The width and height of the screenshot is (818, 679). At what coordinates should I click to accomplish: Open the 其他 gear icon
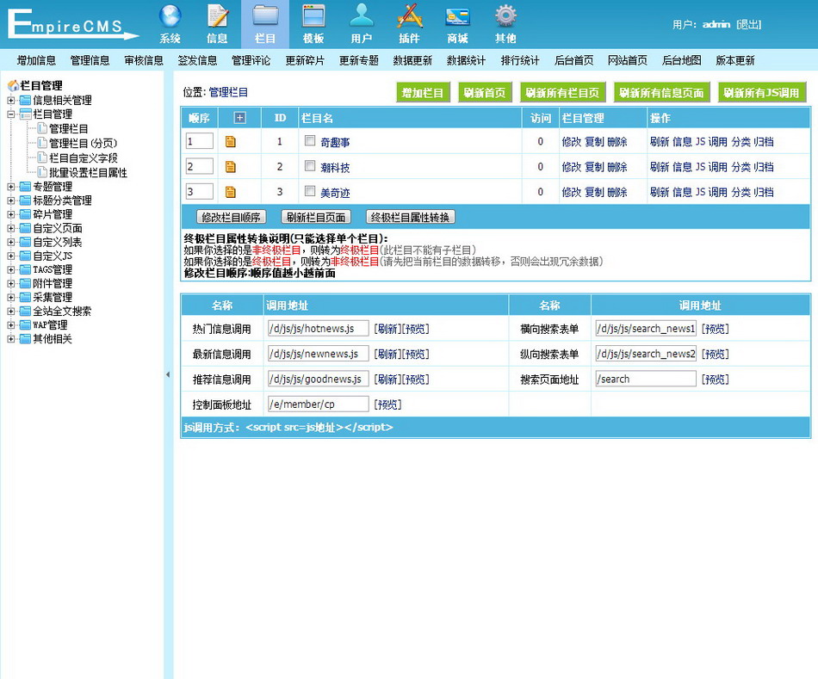pyautogui.click(x=505, y=16)
